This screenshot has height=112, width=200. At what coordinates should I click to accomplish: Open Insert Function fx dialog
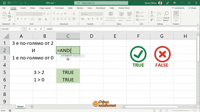point(41,29)
